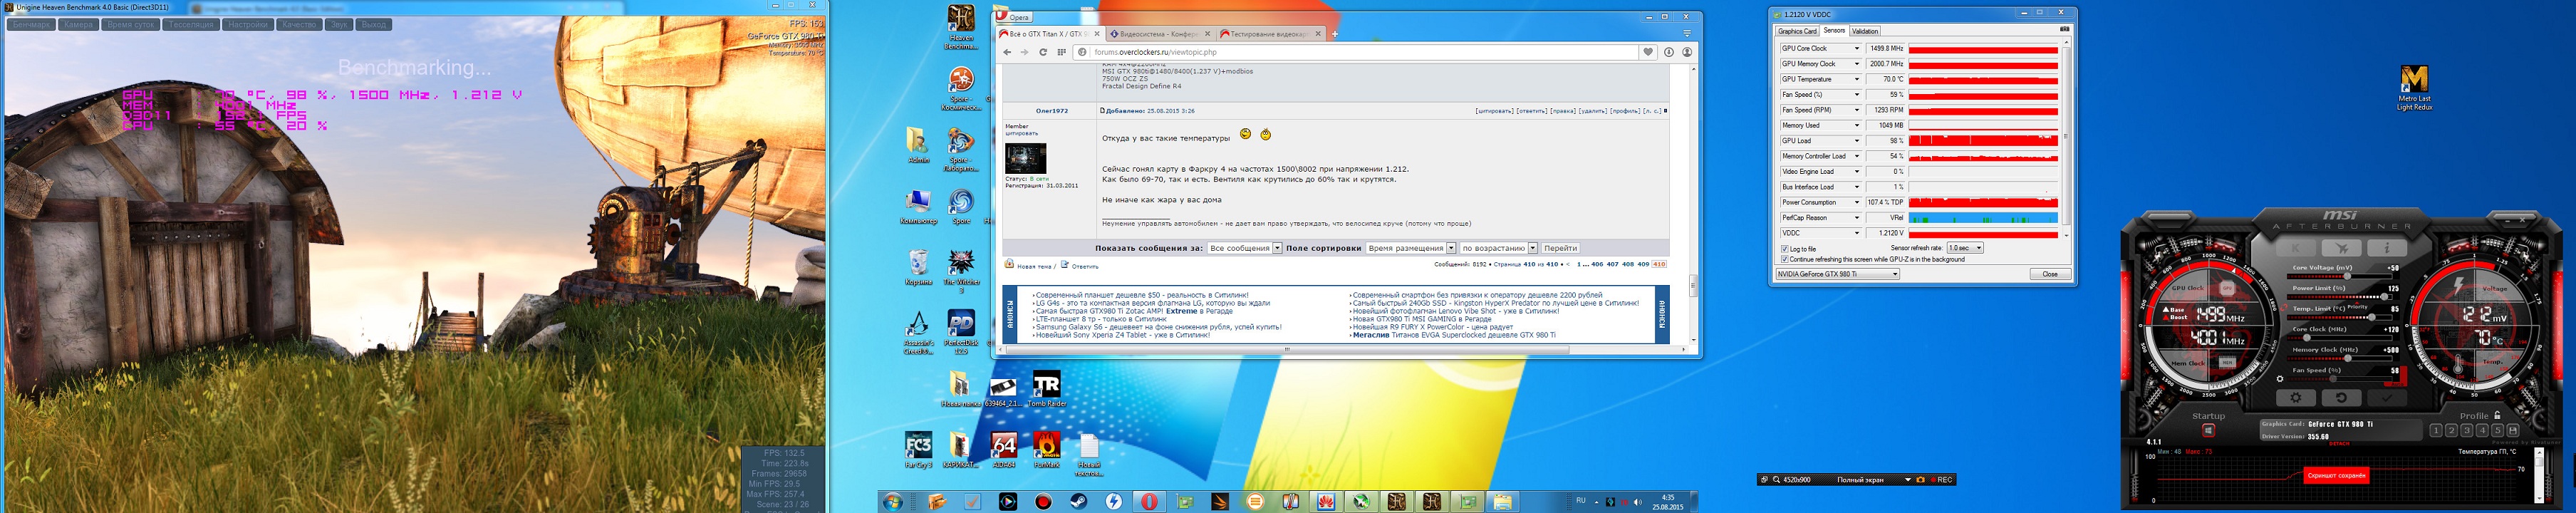Click the forum post author avatar thumbnail
The image size is (2576, 513).
(x=1025, y=158)
